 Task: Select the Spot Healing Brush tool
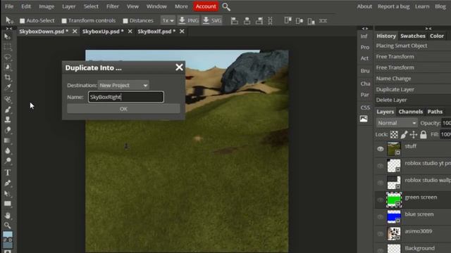click(x=8, y=99)
